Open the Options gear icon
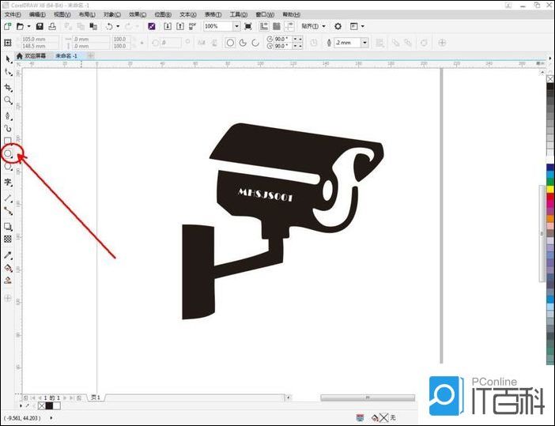 point(338,26)
